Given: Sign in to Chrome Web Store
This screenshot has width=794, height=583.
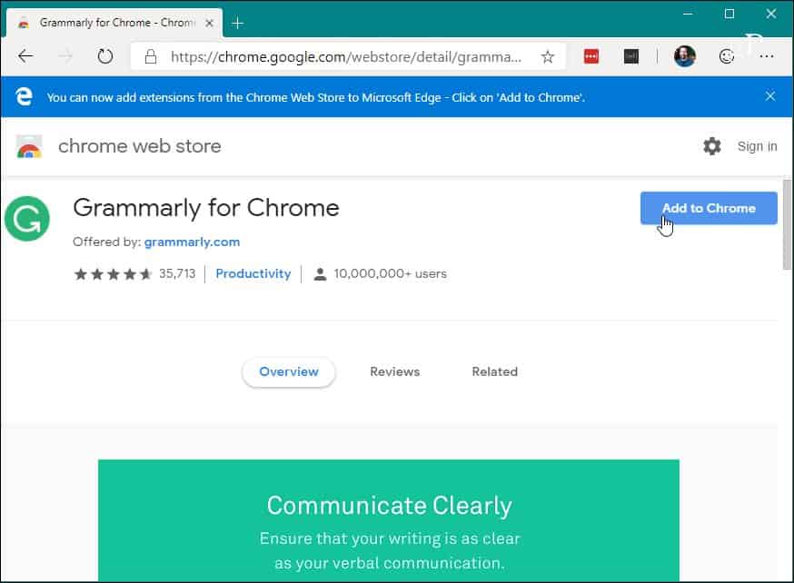Looking at the screenshot, I should pos(757,146).
